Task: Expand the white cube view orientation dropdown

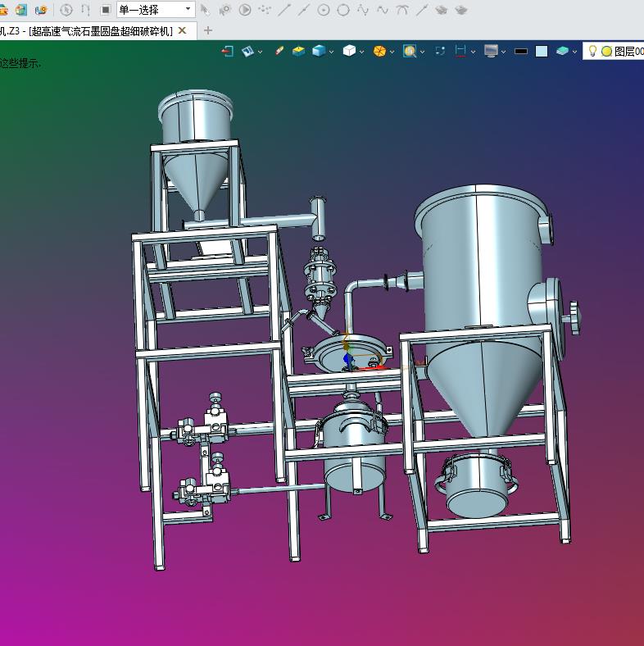Action: pos(361,52)
